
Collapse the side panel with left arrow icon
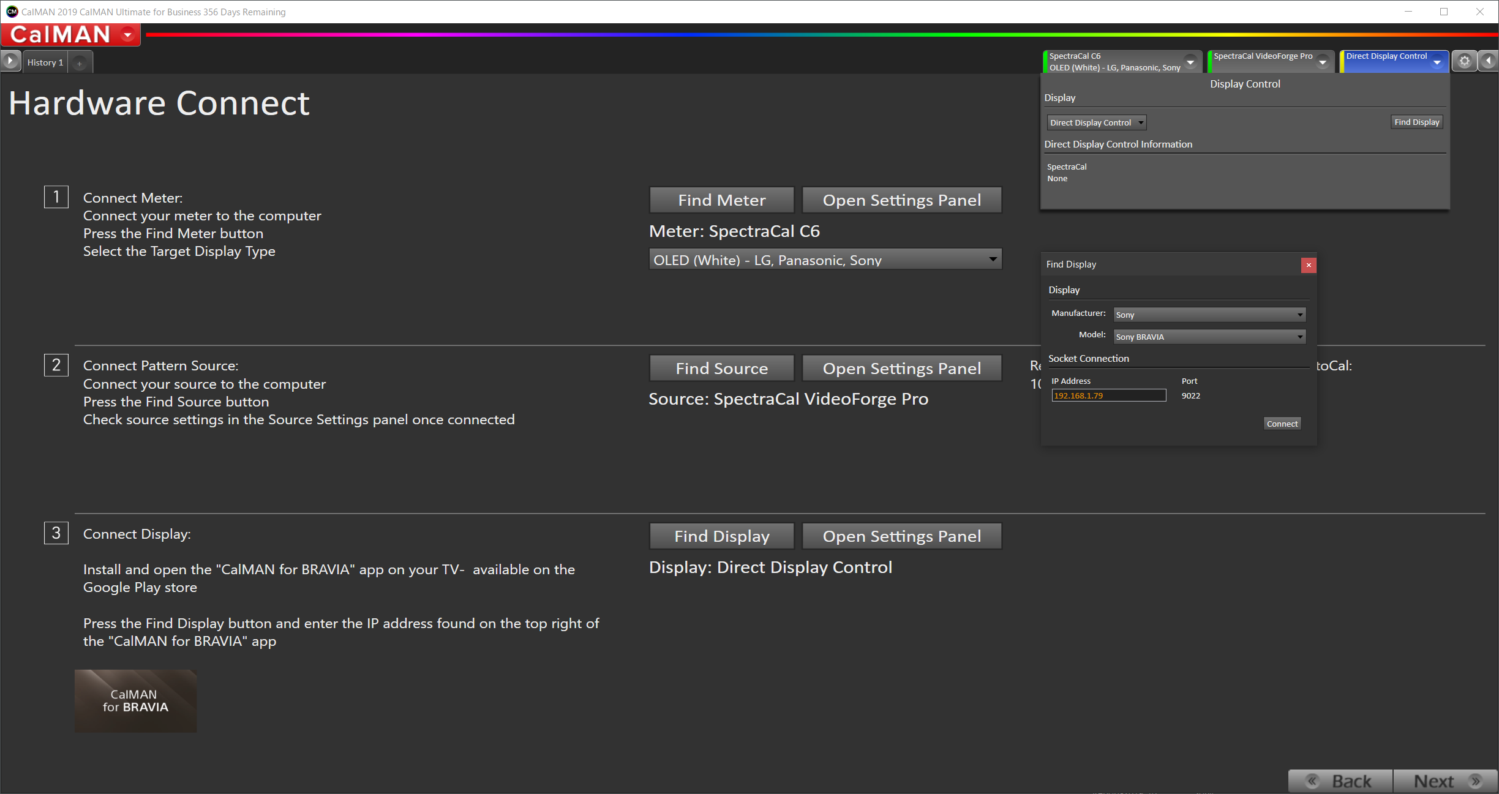[1488, 61]
